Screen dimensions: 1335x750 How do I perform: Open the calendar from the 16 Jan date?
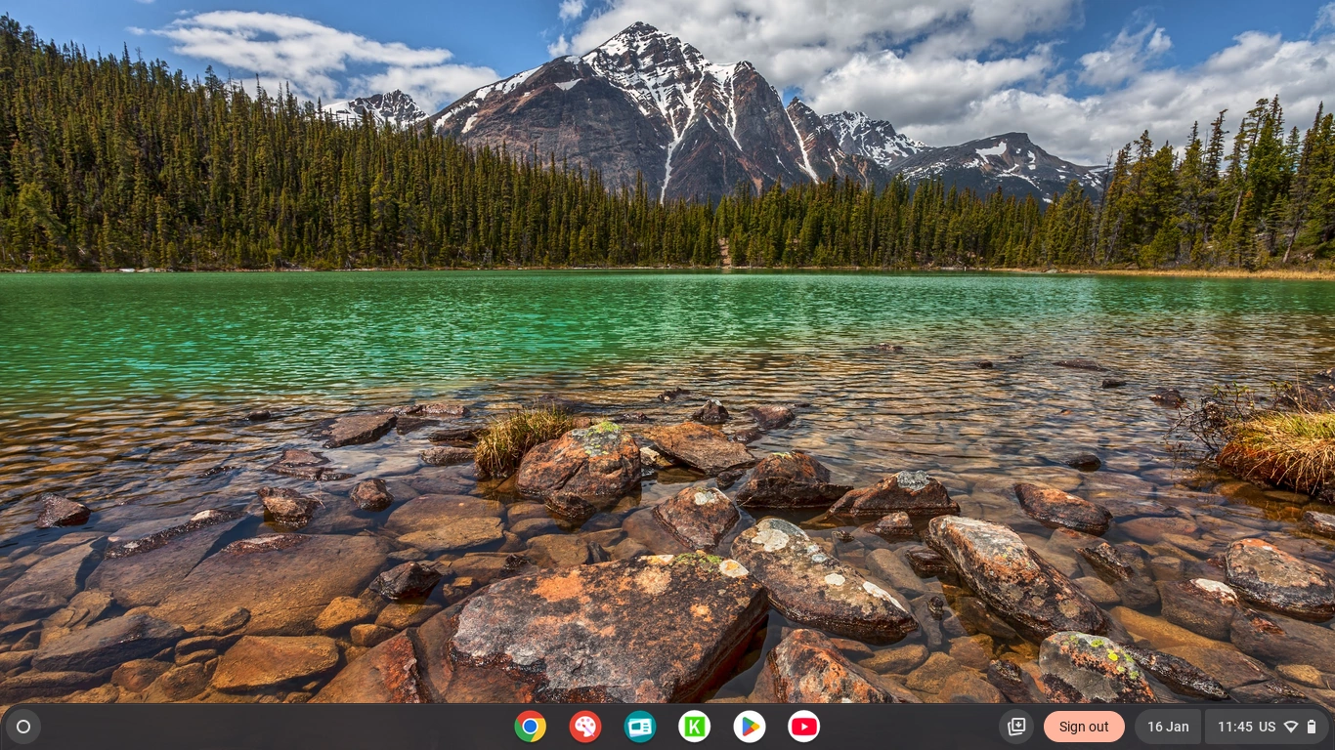click(1168, 727)
